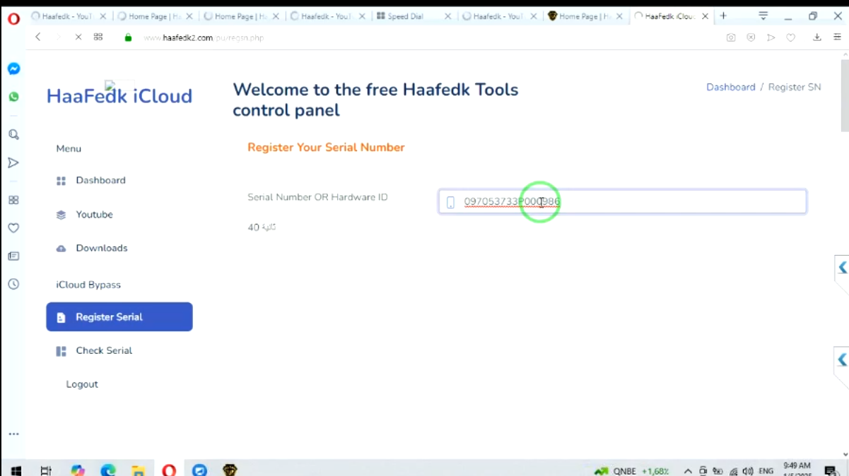Expand the upper blue chevron side panel
The image size is (849, 476).
(842, 268)
